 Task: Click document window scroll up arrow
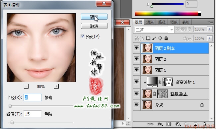click(x=128, y=30)
